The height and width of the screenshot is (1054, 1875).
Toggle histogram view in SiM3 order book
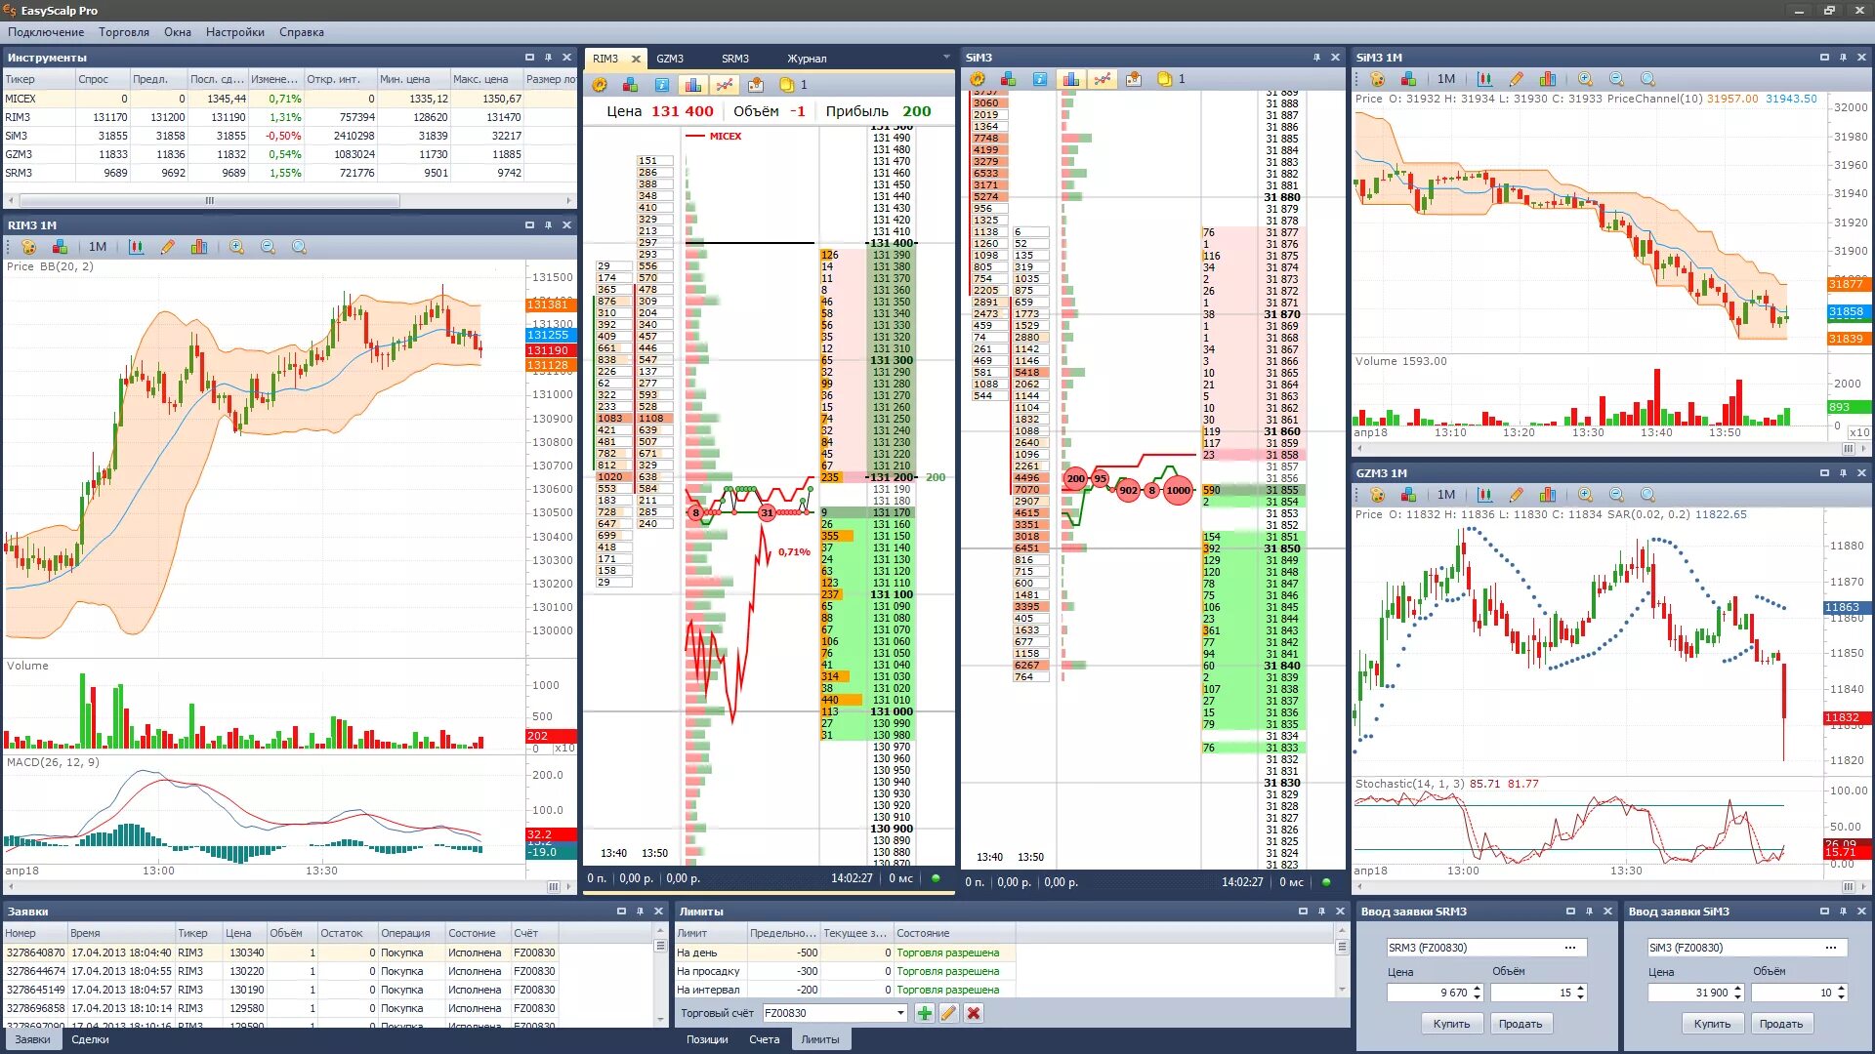[1070, 79]
